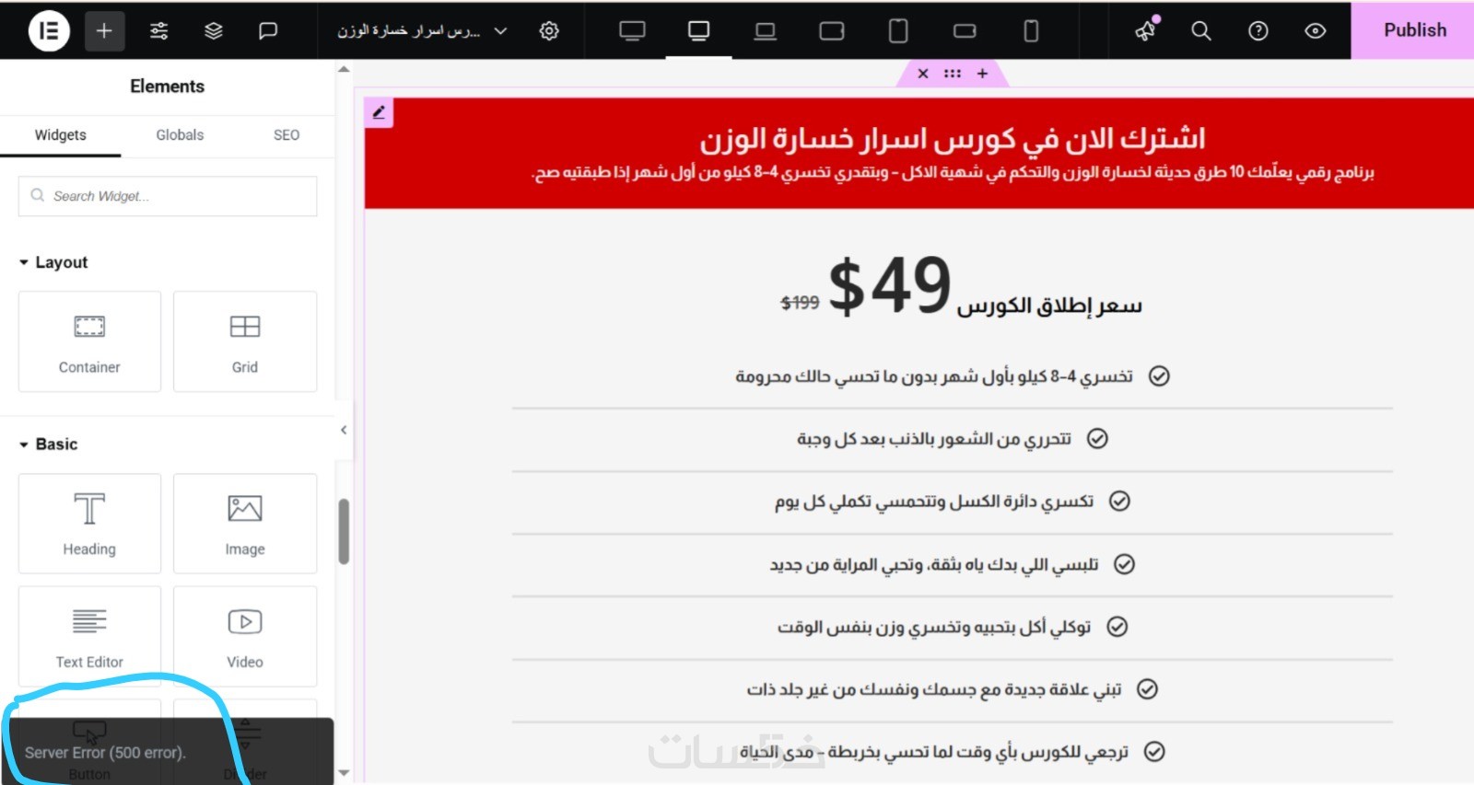Open the Notes speech bubble icon
Screen dimensions: 1474x785
[x=268, y=30]
